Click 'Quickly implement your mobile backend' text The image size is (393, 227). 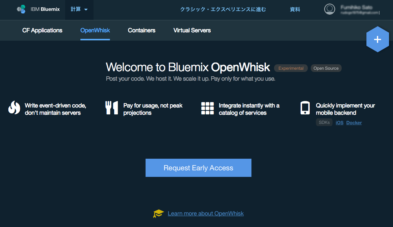tap(345, 109)
